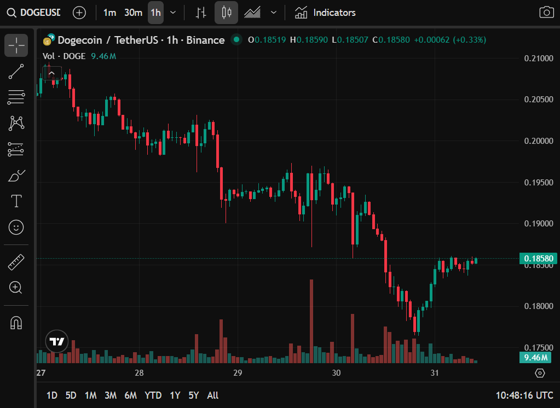Toggle the magnet snap mode
Screen dimensions: 560x408
pyautogui.click(x=16, y=323)
